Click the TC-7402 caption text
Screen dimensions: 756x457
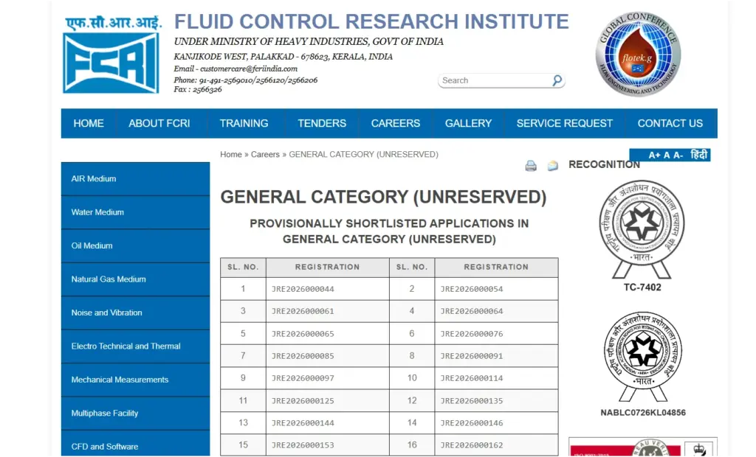click(642, 287)
